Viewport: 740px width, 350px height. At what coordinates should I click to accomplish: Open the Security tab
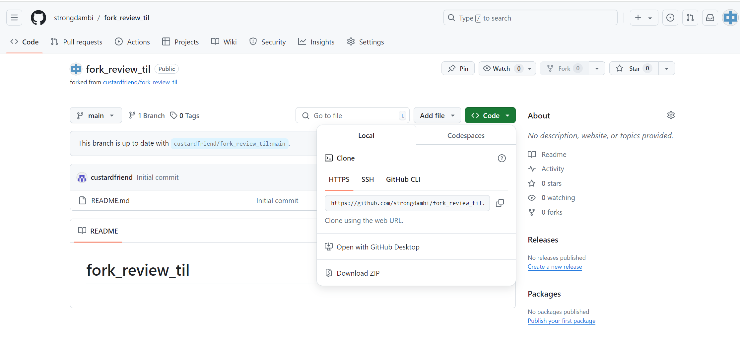click(268, 42)
